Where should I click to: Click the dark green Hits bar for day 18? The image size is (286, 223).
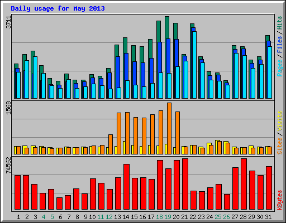(x=159, y=31)
